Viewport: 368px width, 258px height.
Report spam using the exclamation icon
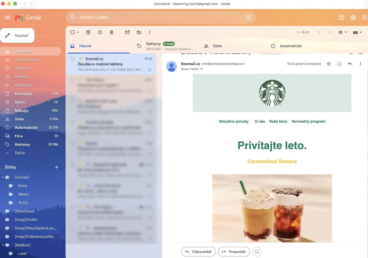tap(100, 32)
